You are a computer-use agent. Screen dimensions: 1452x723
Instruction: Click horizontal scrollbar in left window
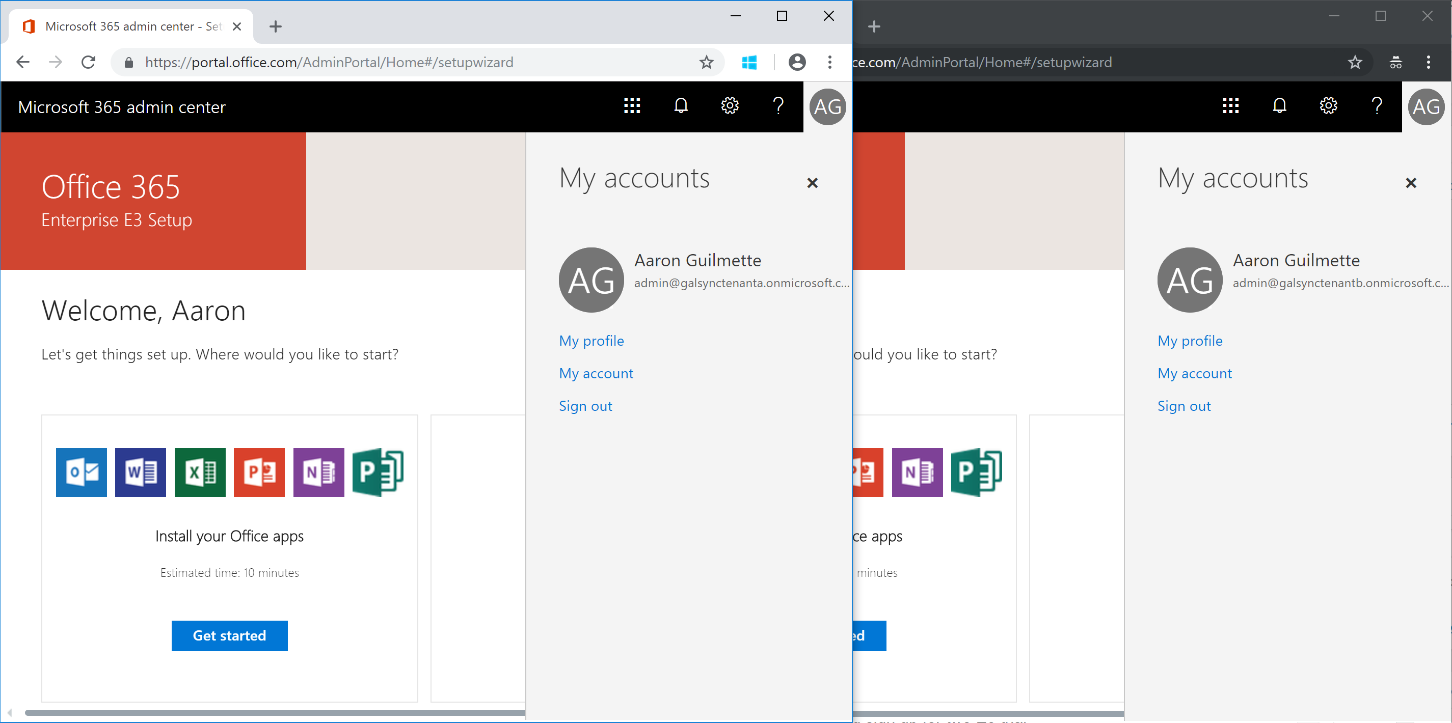click(275, 713)
